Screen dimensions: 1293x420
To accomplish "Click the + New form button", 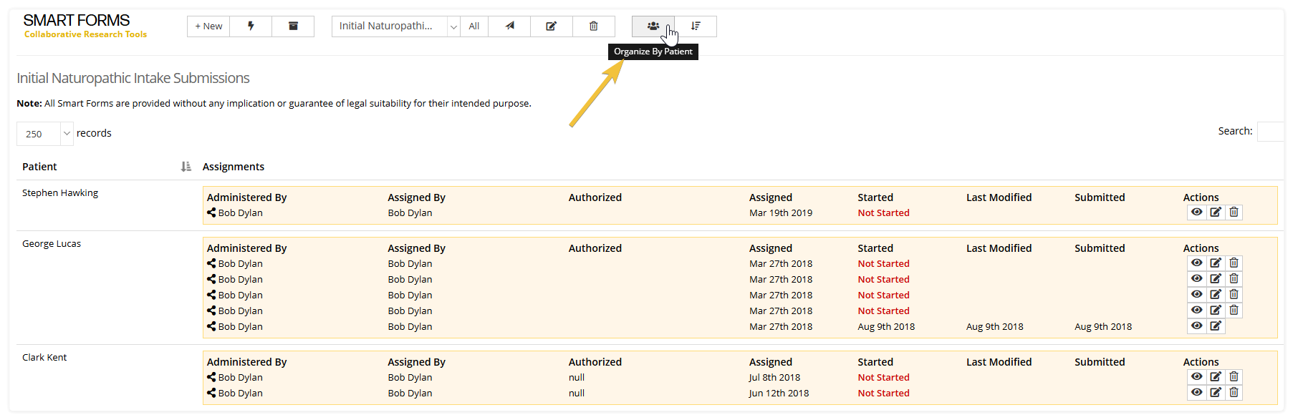I will pyautogui.click(x=208, y=26).
